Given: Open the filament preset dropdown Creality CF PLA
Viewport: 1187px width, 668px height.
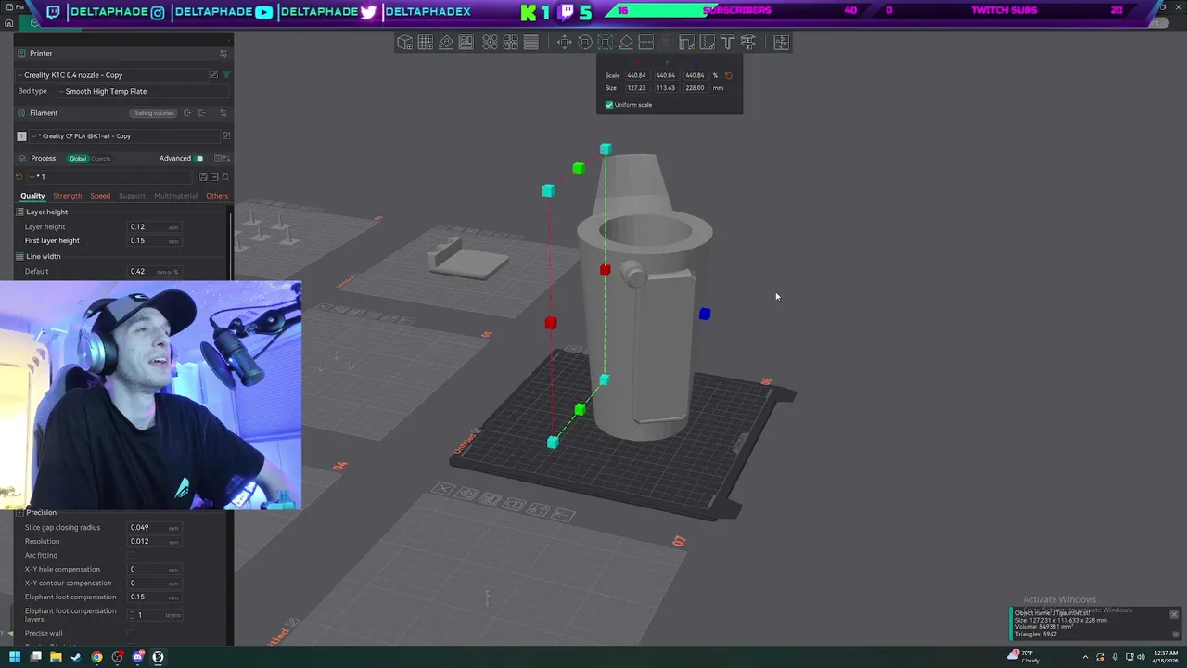Looking at the screenshot, I should click(125, 135).
